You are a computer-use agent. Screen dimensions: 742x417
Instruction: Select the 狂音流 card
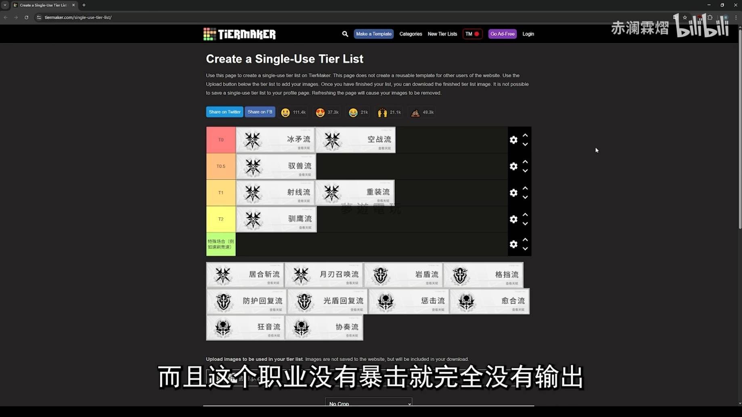(245, 328)
